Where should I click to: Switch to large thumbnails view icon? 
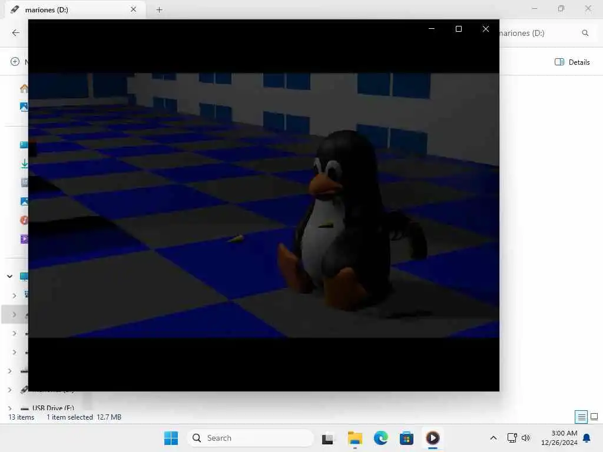coord(594,417)
